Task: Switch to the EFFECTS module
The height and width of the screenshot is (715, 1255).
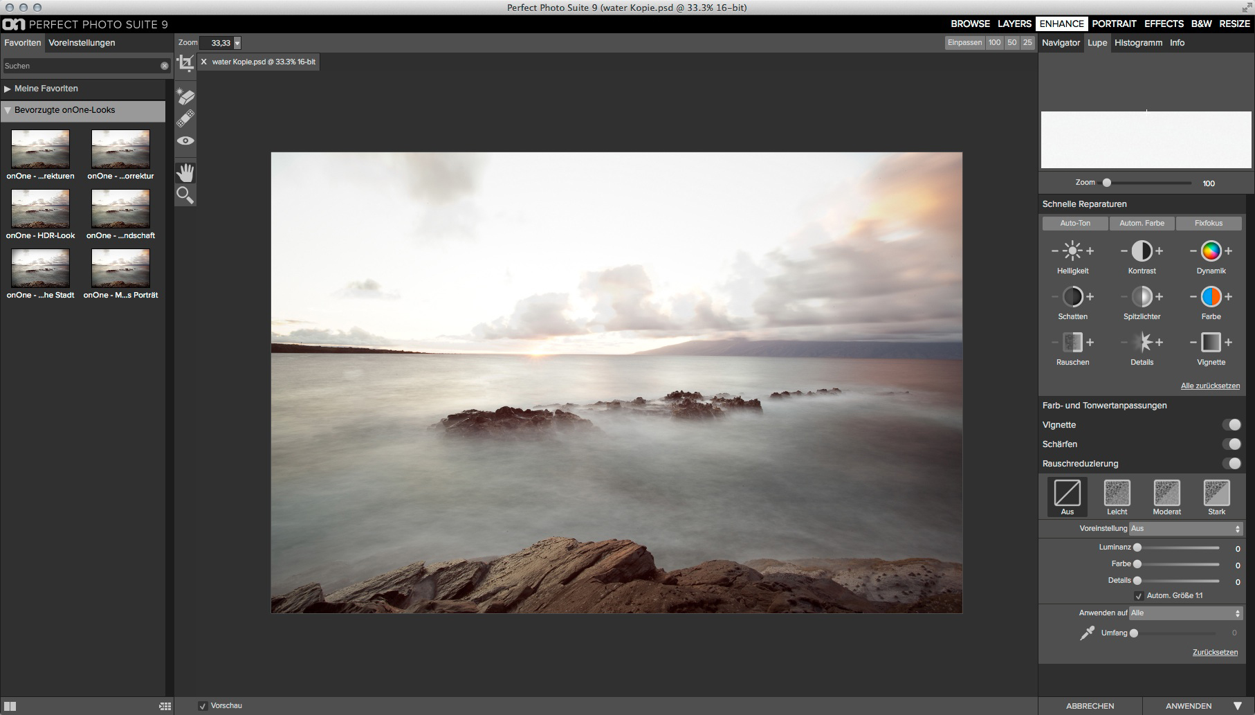Action: click(x=1164, y=24)
